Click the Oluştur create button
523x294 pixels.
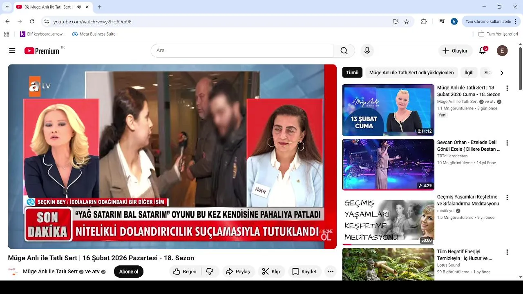(455, 51)
